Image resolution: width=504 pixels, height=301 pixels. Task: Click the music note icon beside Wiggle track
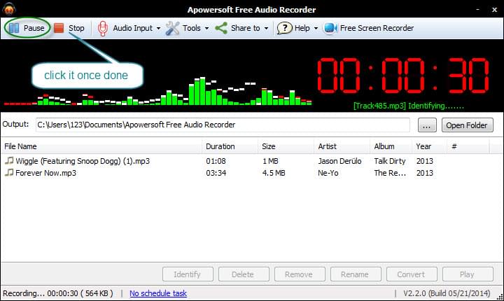point(9,161)
